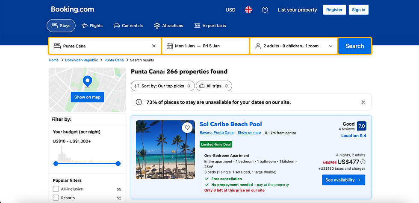419x203 pixels.
Task: Click the Booking.com logo
Action: coord(72,9)
